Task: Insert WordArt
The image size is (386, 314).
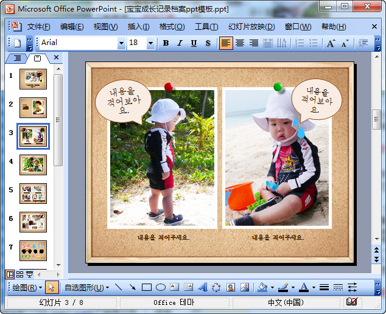Action: [x=202, y=287]
